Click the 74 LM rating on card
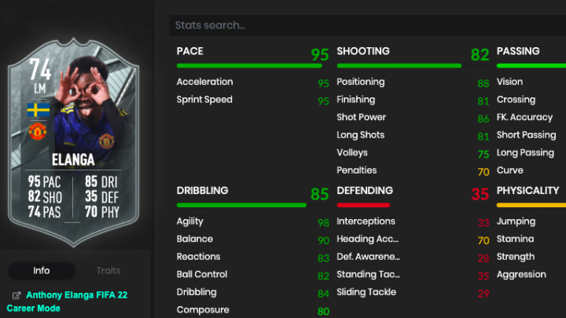Viewport: 566px width, 318px height. point(40,76)
